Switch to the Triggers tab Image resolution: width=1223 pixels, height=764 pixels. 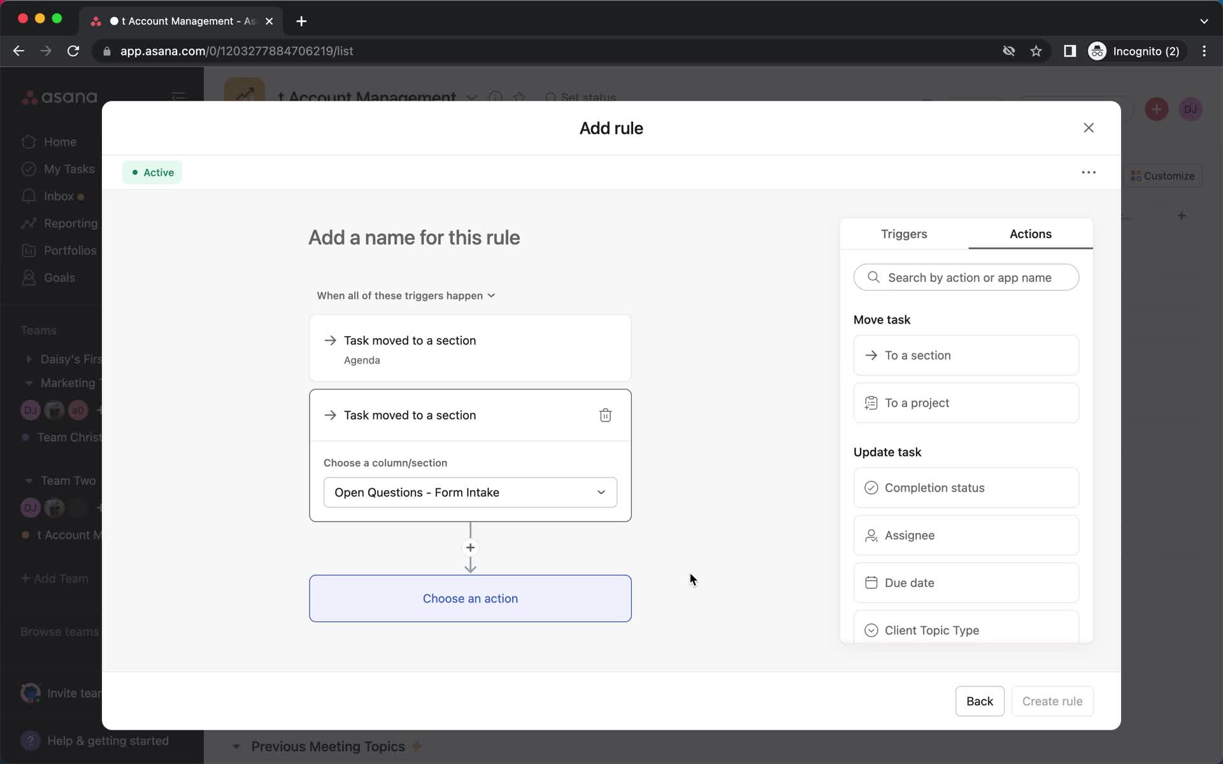(x=903, y=233)
